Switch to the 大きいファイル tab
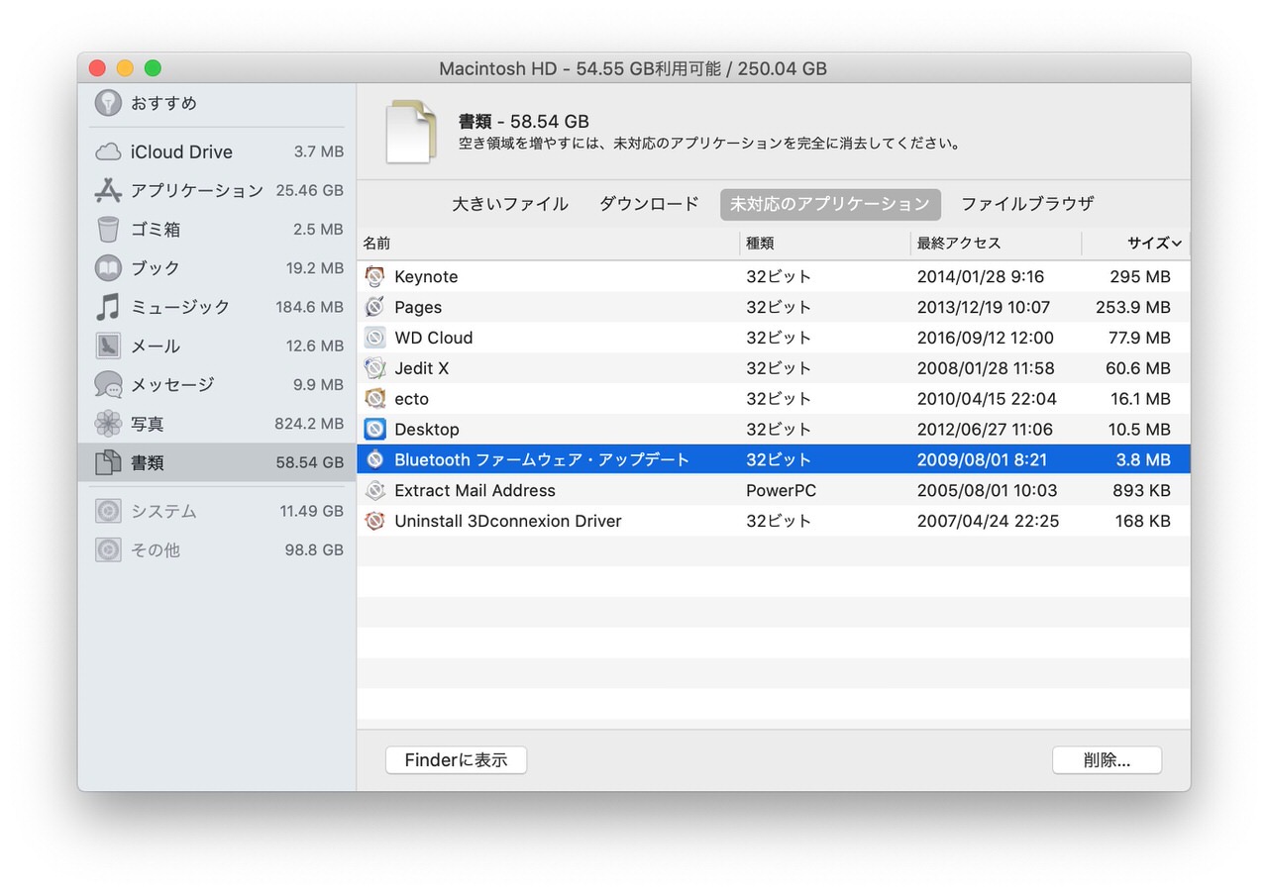Viewport: 1268px width, 894px height. pos(510,204)
